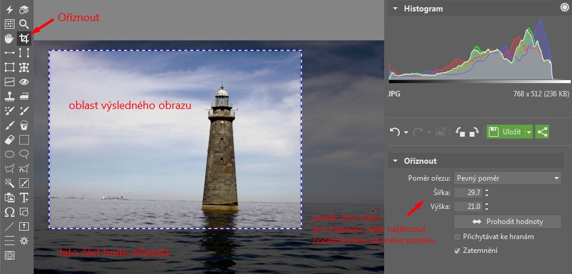Screen dimensions: 572x274
Task: Enable Přichytávat ke hranám checkbox
Action: 457,237
